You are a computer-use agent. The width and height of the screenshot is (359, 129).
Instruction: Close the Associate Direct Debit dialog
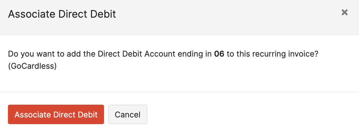(x=344, y=12)
